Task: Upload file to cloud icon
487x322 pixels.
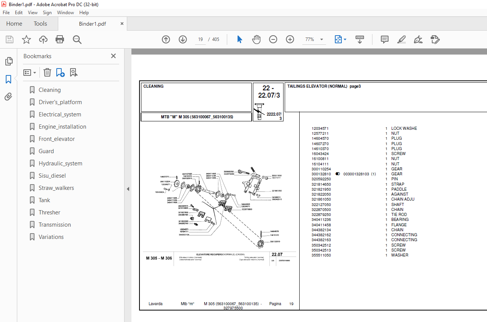Action: pos(43,39)
